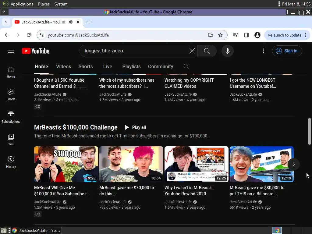Open 'I Bought a $1,500 Youtube Channel' video

[x=60, y=83]
